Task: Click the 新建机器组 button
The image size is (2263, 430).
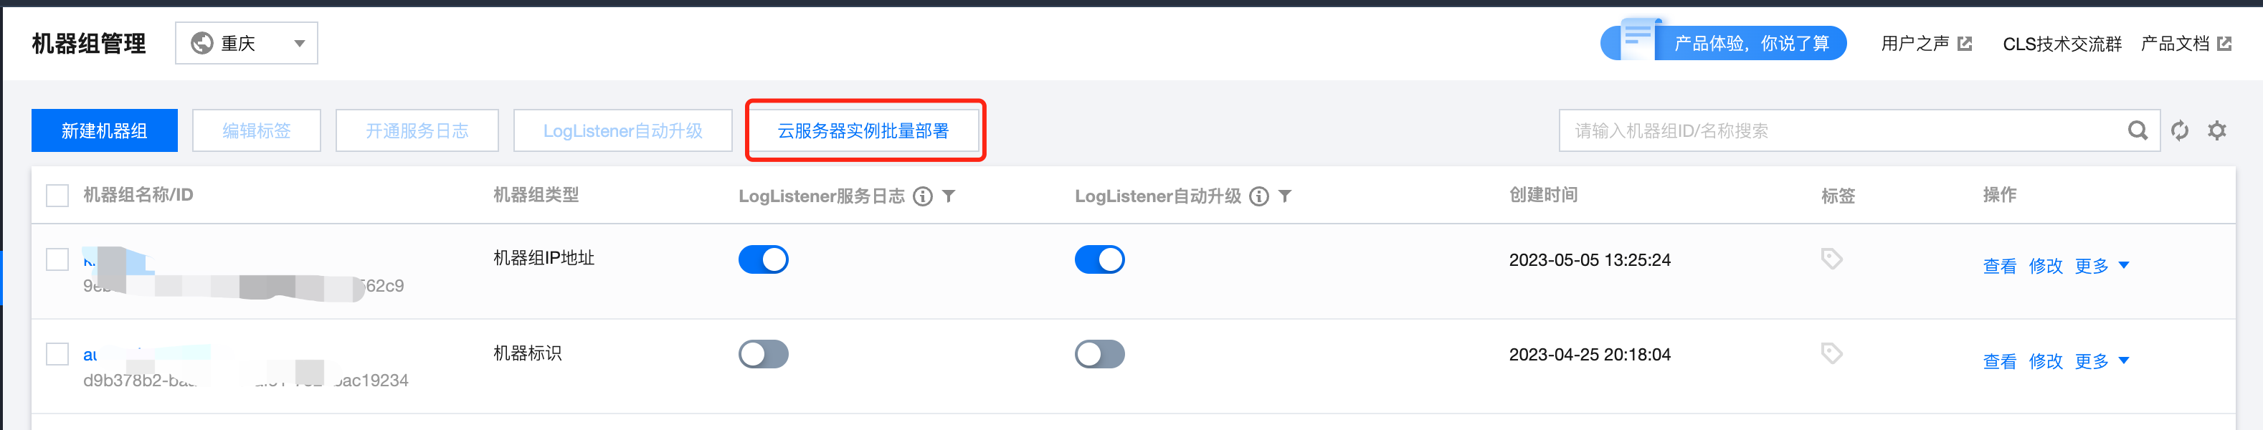Action: click(x=105, y=130)
